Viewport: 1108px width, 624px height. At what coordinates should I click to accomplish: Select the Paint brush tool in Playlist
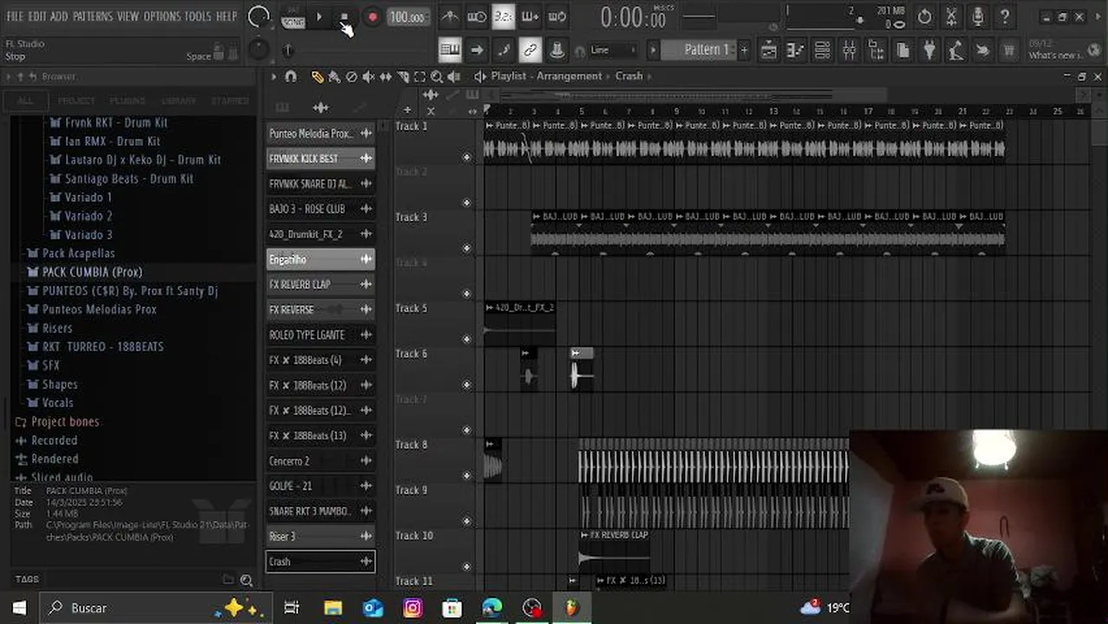click(x=335, y=76)
